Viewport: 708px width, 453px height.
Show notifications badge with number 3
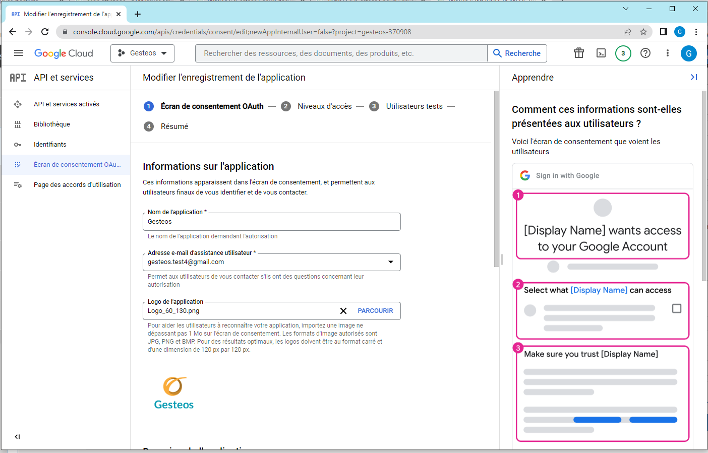point(623,53)
